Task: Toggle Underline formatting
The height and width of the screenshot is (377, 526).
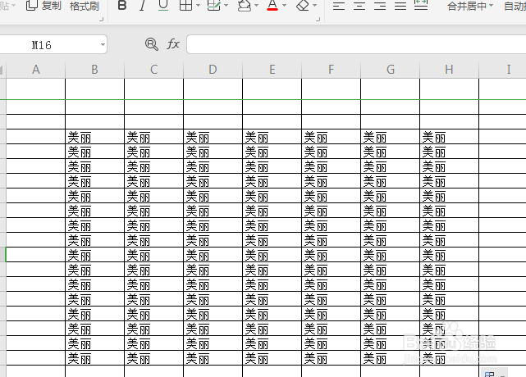Action: (x=163, y=6)
